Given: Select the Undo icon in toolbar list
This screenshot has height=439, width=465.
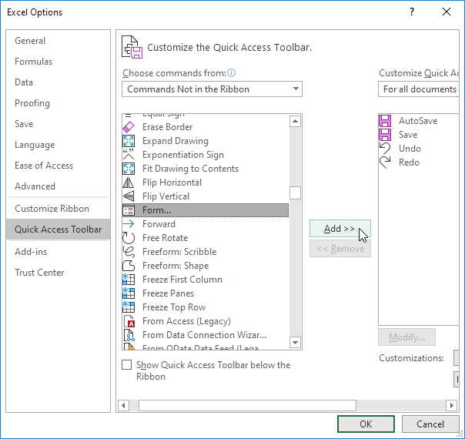Looking at the screenshot, I should point(385,149).
